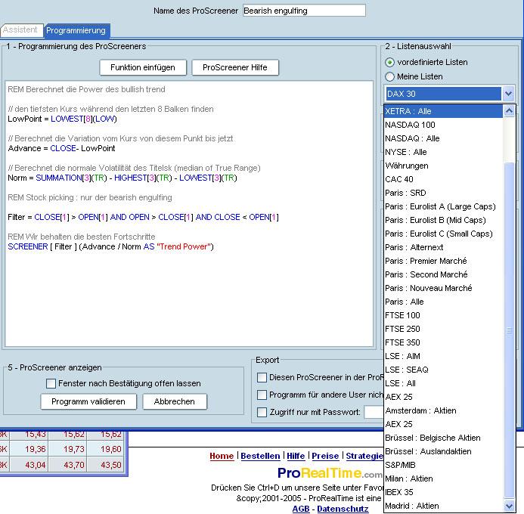This screenshot has width=524, height=514.
Task: Pick 'CAC 40' list entry
Action: [399, 179]
